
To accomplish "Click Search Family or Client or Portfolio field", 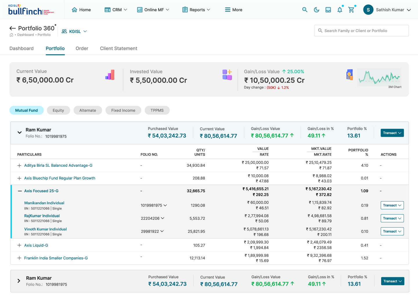I will (x=361, y=31).
